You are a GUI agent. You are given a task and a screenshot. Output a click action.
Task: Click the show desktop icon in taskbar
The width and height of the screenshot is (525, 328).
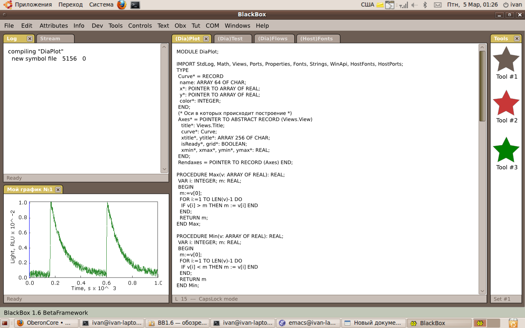tap(5, 323)
